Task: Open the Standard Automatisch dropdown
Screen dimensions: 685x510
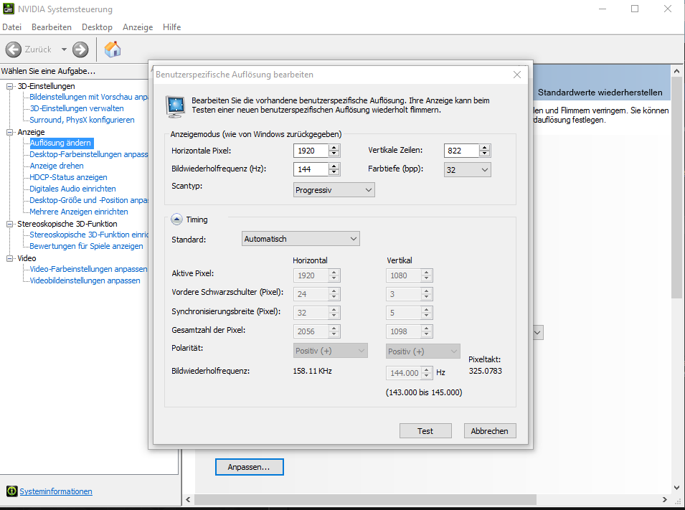Action: 301,239
